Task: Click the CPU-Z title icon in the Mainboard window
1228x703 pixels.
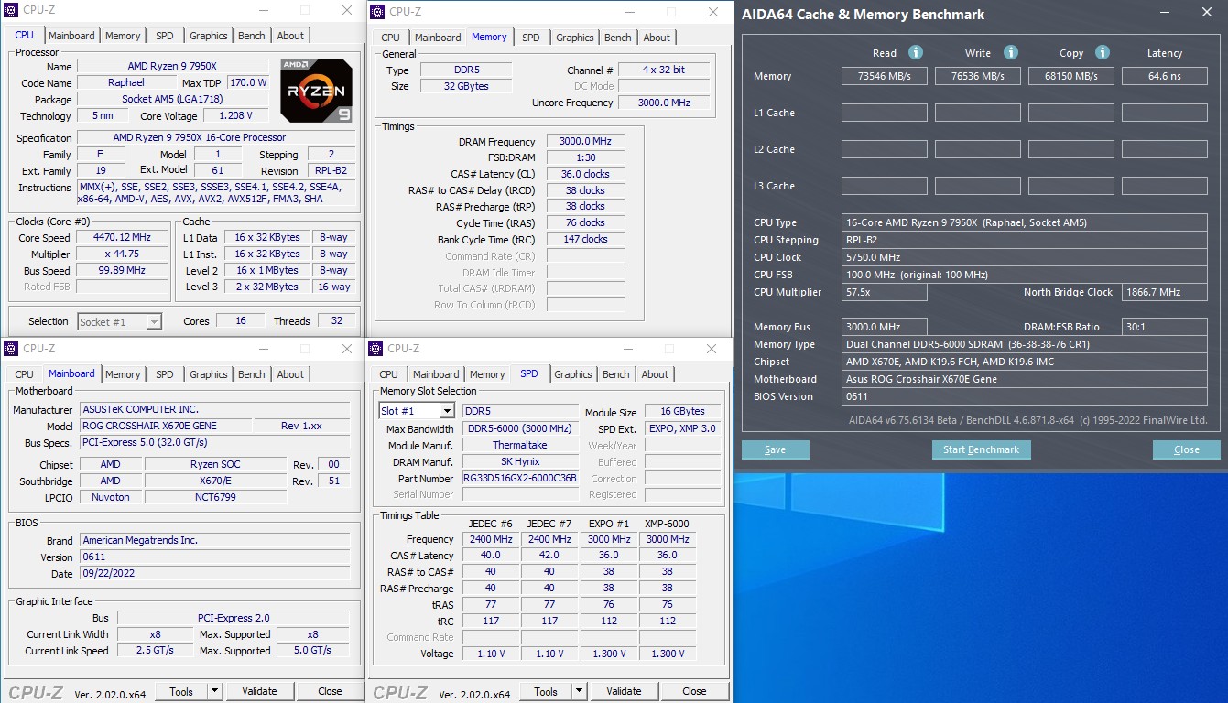Action: (11, 349)
